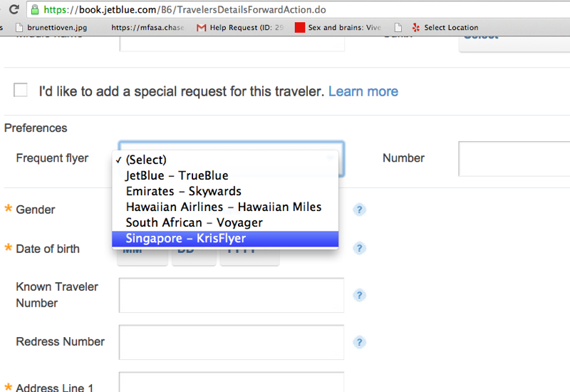The height and width of the screenshot is (392, 570).
Task: Click the Gender help question mark icon
Action: (x=359, y=210)
